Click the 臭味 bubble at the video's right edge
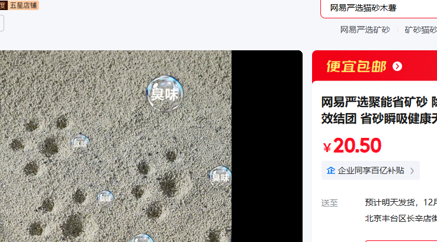The image size is (437, 242). pos(220,177)
